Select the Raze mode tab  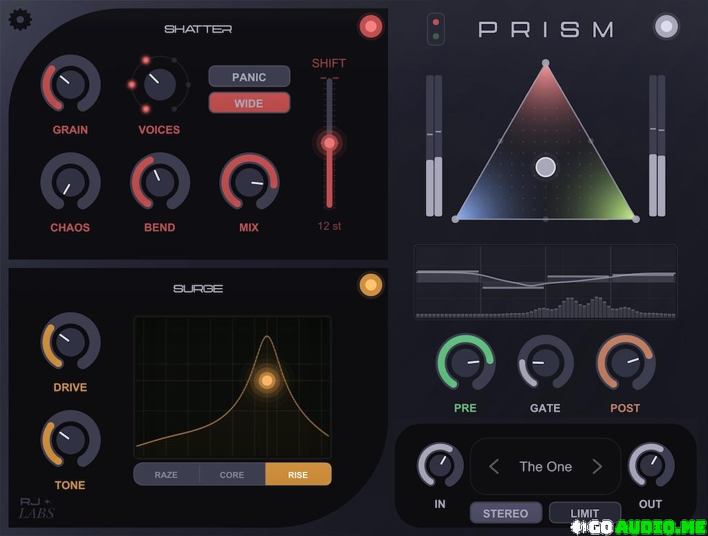point(166,475)
